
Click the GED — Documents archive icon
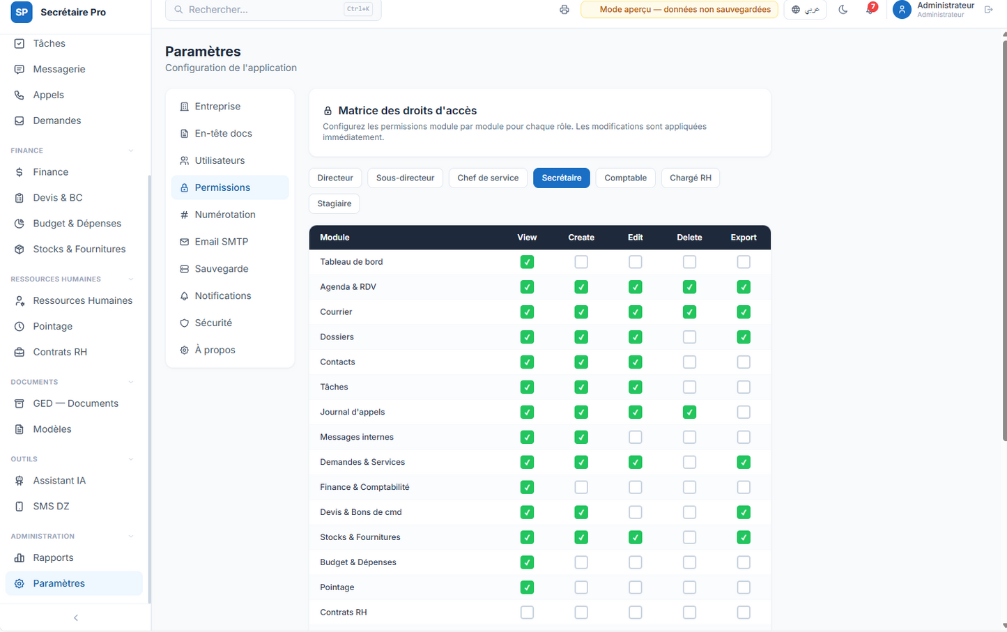tap(20, 404)
